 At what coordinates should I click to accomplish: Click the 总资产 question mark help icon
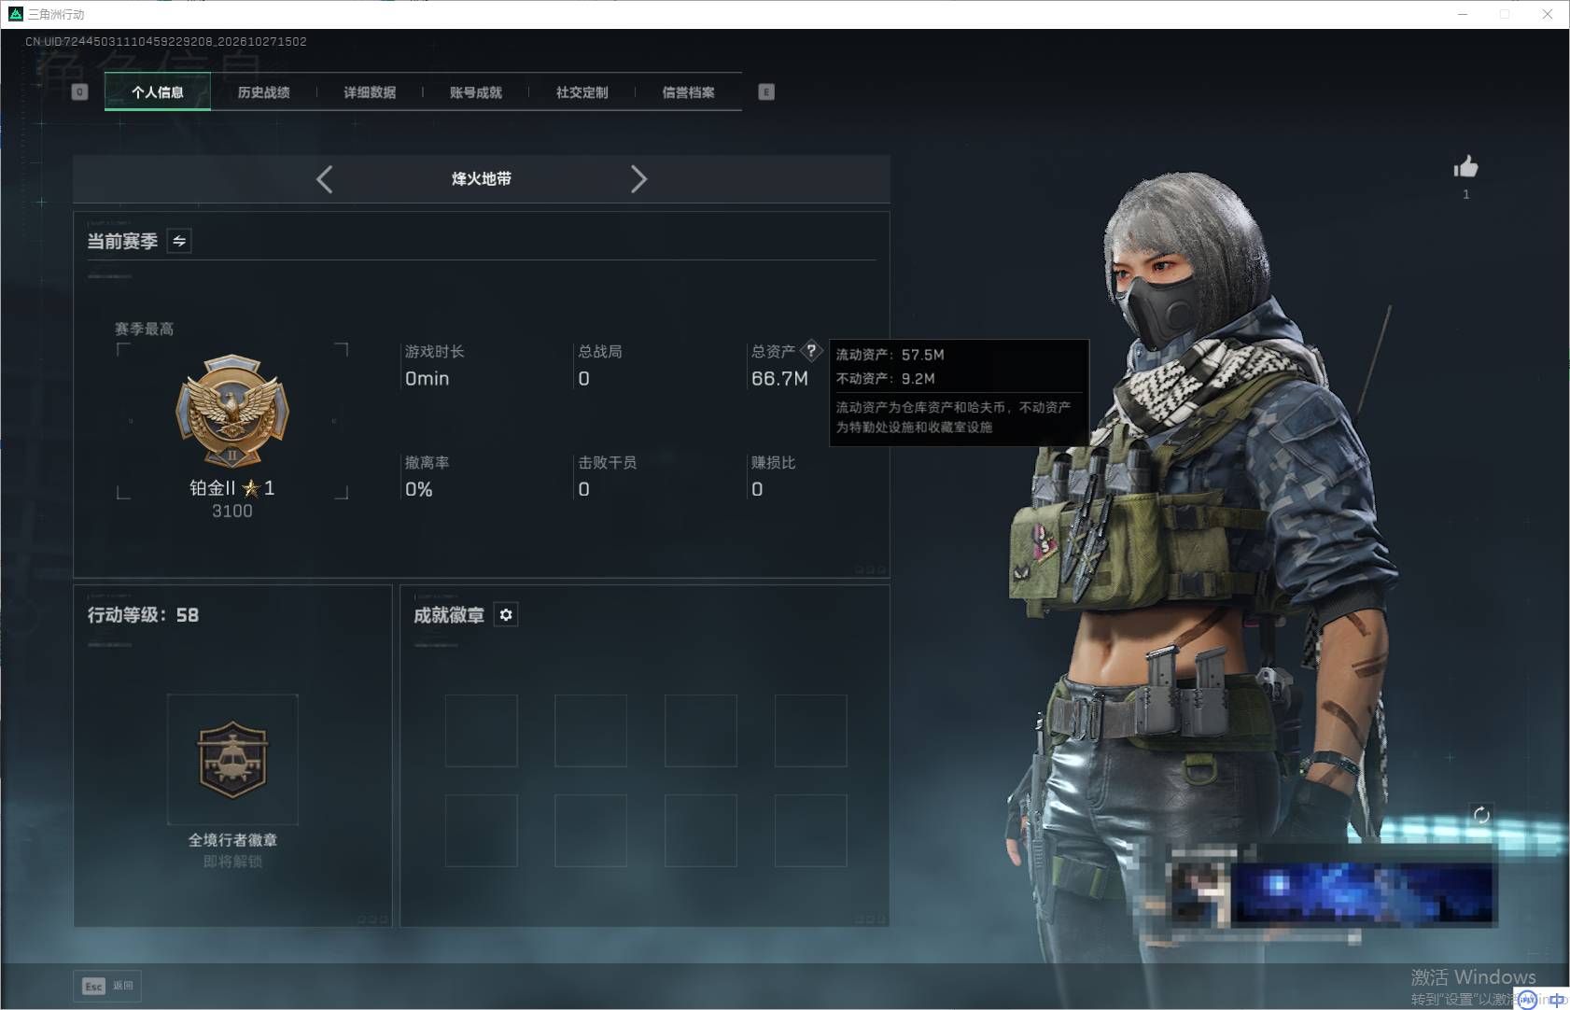[x=811, y=351]
